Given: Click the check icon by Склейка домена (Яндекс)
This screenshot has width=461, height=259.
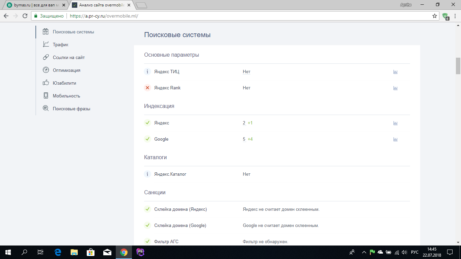Looking at the screenshot, I should click(x=147, y=209).
